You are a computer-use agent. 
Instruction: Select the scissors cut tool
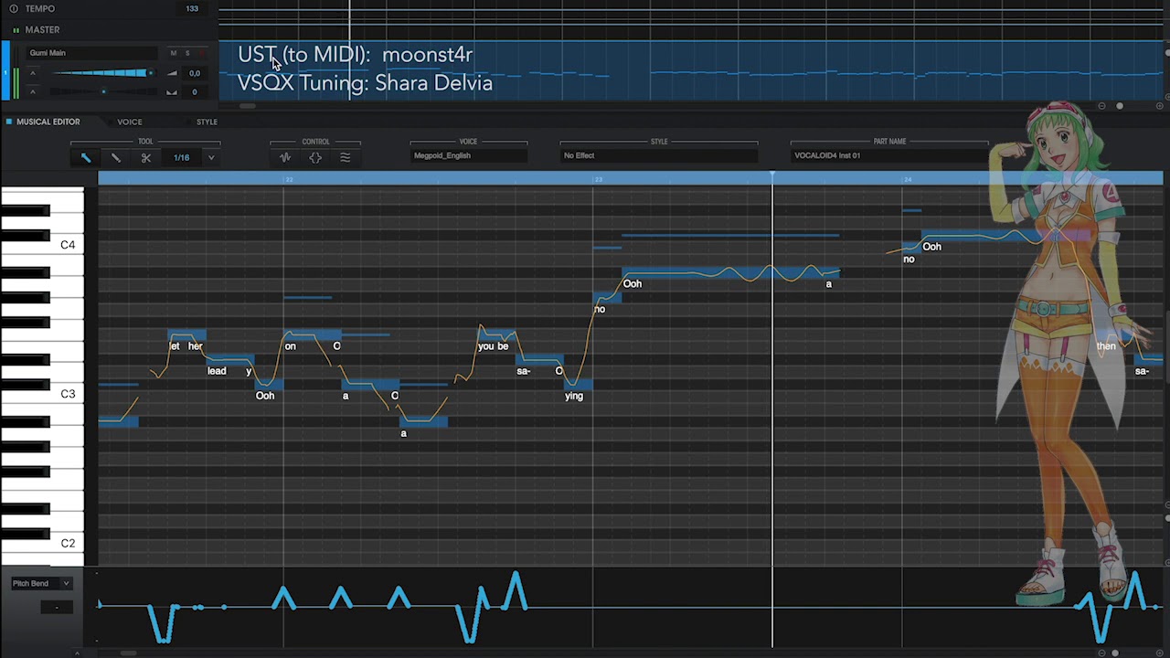coord(145,157)
